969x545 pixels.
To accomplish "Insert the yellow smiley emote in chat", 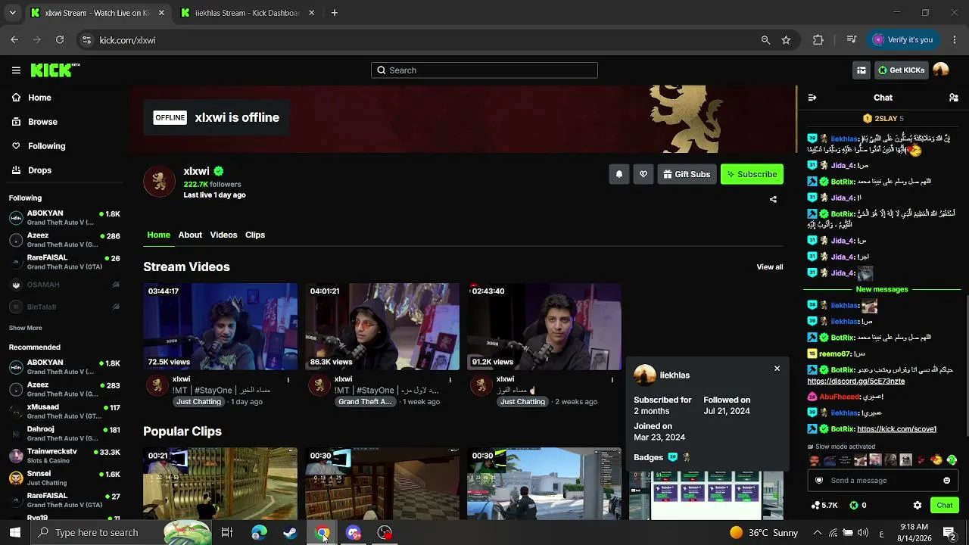I will pos(936,460).
